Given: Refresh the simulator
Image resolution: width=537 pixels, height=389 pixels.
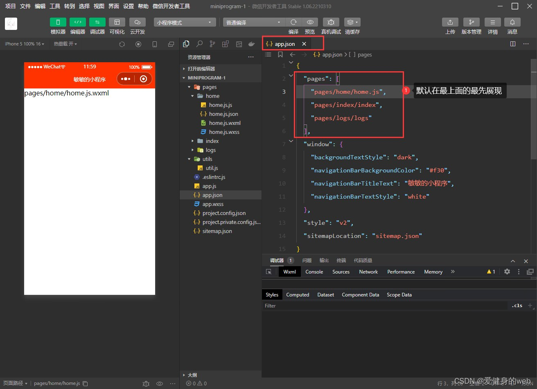Looking at the screenshot, I should [x=122, y=44].
